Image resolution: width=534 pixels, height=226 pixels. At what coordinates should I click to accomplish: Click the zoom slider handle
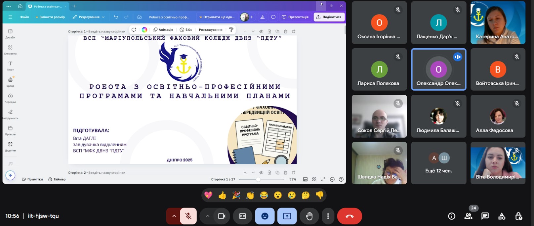click(x=258, y=179)
